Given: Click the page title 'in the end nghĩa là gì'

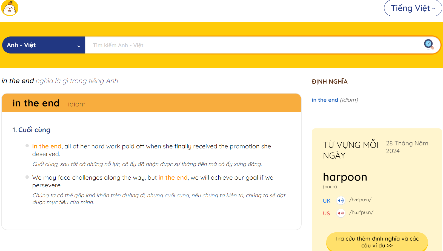Looking at the screenshot, I should 60,81.
